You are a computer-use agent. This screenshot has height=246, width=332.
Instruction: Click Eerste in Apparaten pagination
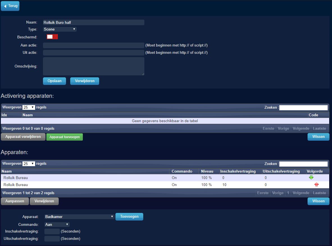click(x=263, y=193)
